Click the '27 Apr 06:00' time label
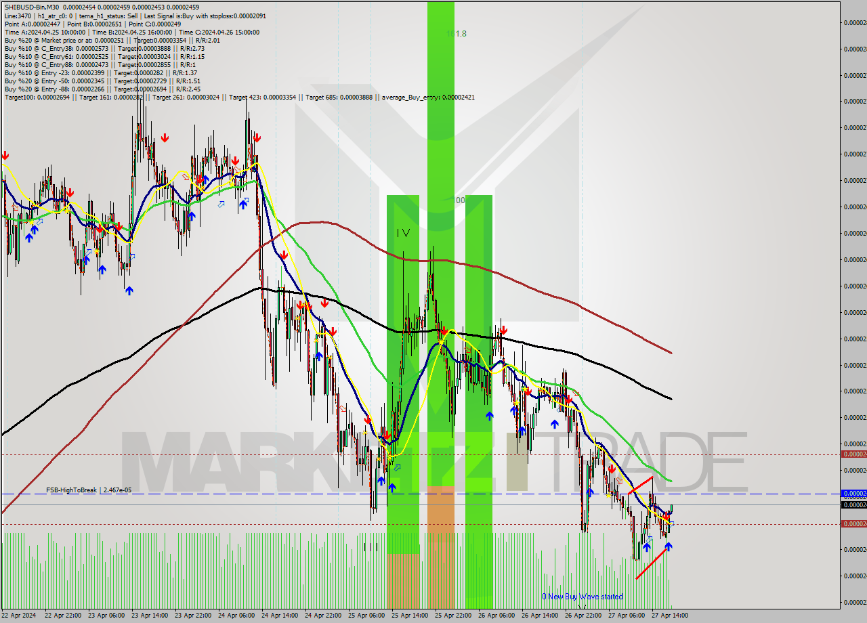Image resolution: width=867 pixels, height=623 pixels. pyautogui.click(x=627, y=616)
